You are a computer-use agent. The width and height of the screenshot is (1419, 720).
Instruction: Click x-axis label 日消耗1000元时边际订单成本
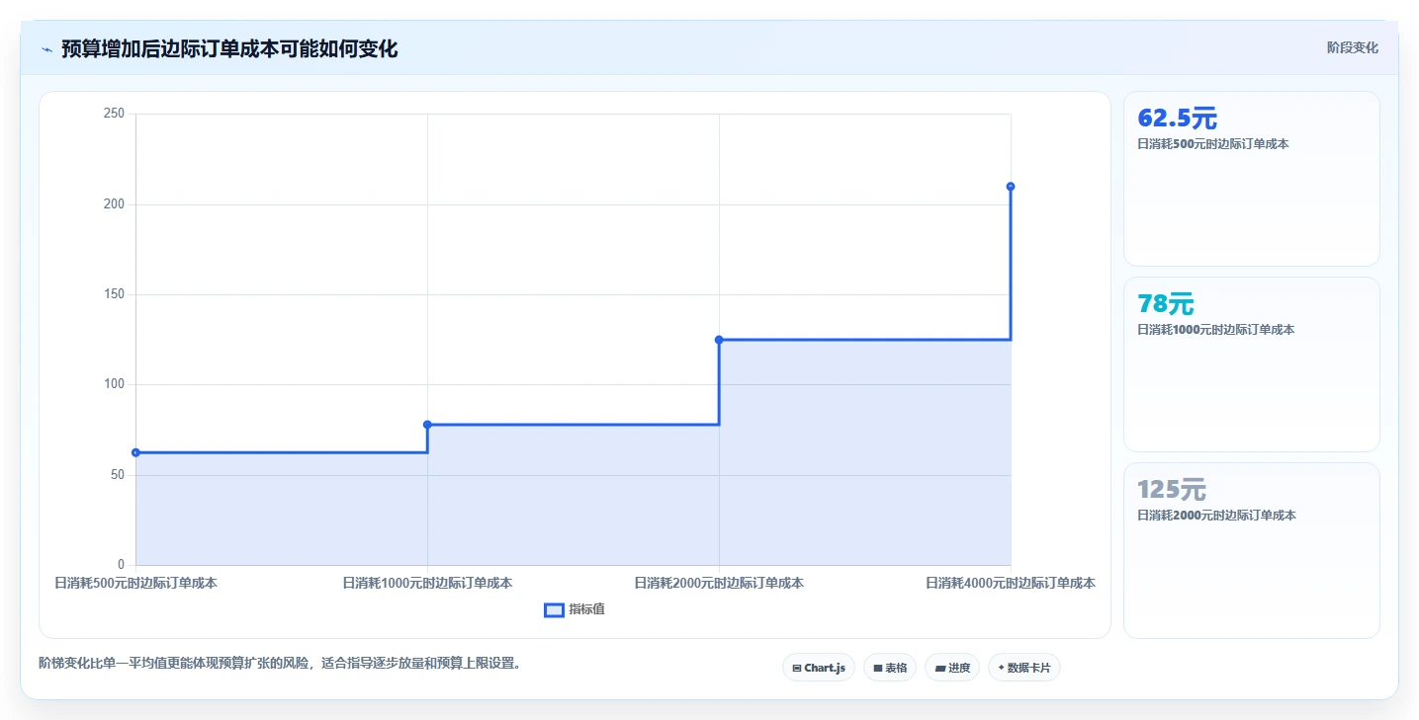[427, 583]
